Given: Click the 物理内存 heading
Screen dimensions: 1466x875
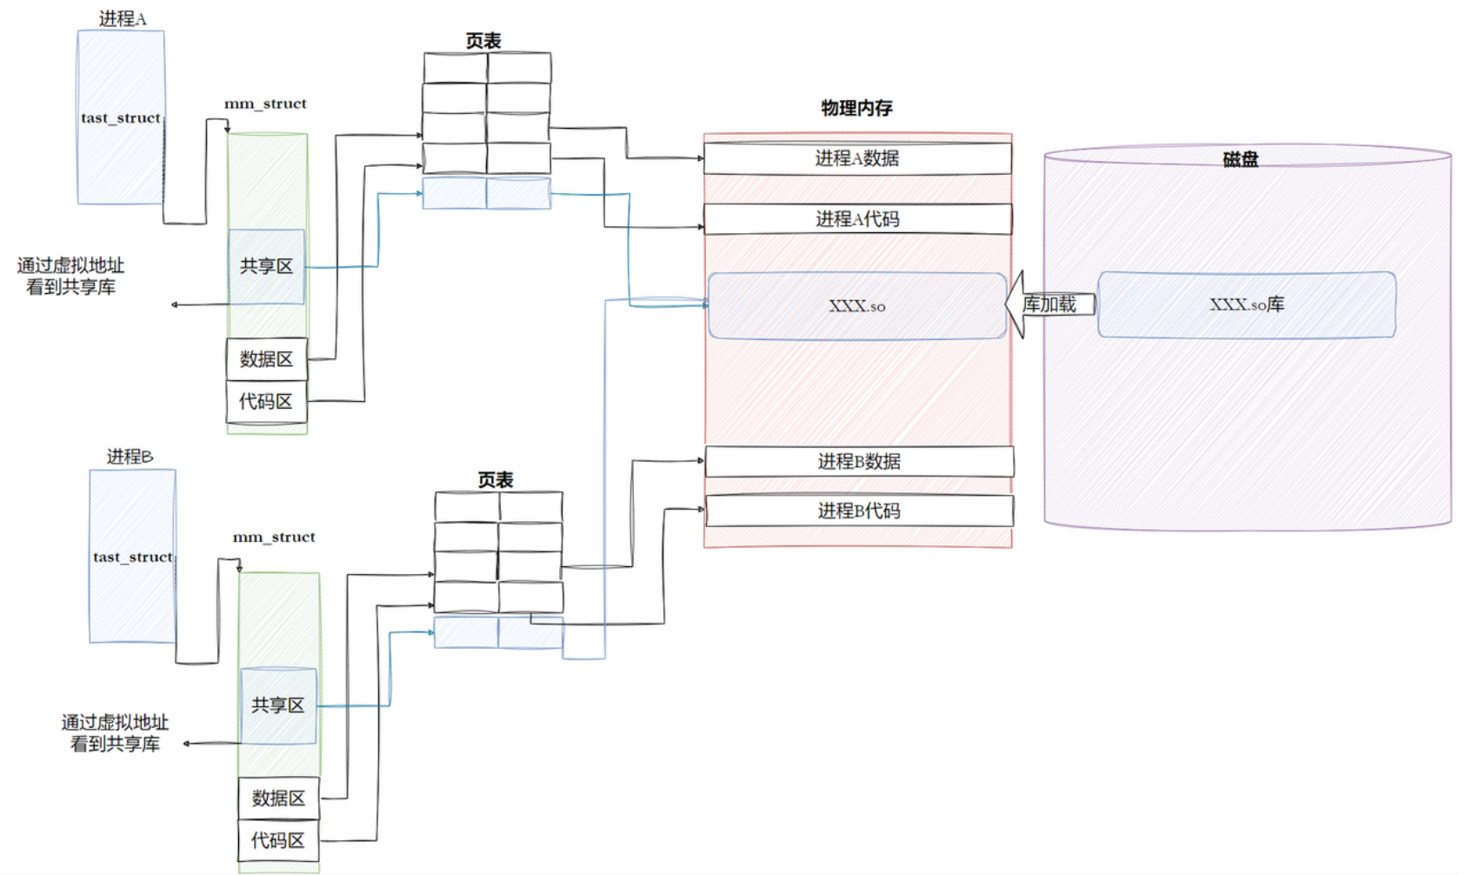Looking at the screenshot, I should click(857, 108).
